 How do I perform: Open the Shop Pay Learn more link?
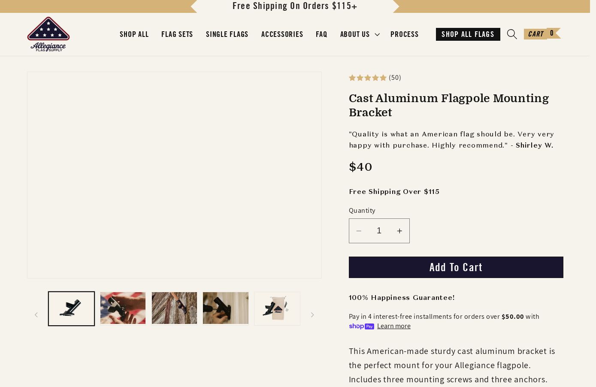(x=393, y=326)
